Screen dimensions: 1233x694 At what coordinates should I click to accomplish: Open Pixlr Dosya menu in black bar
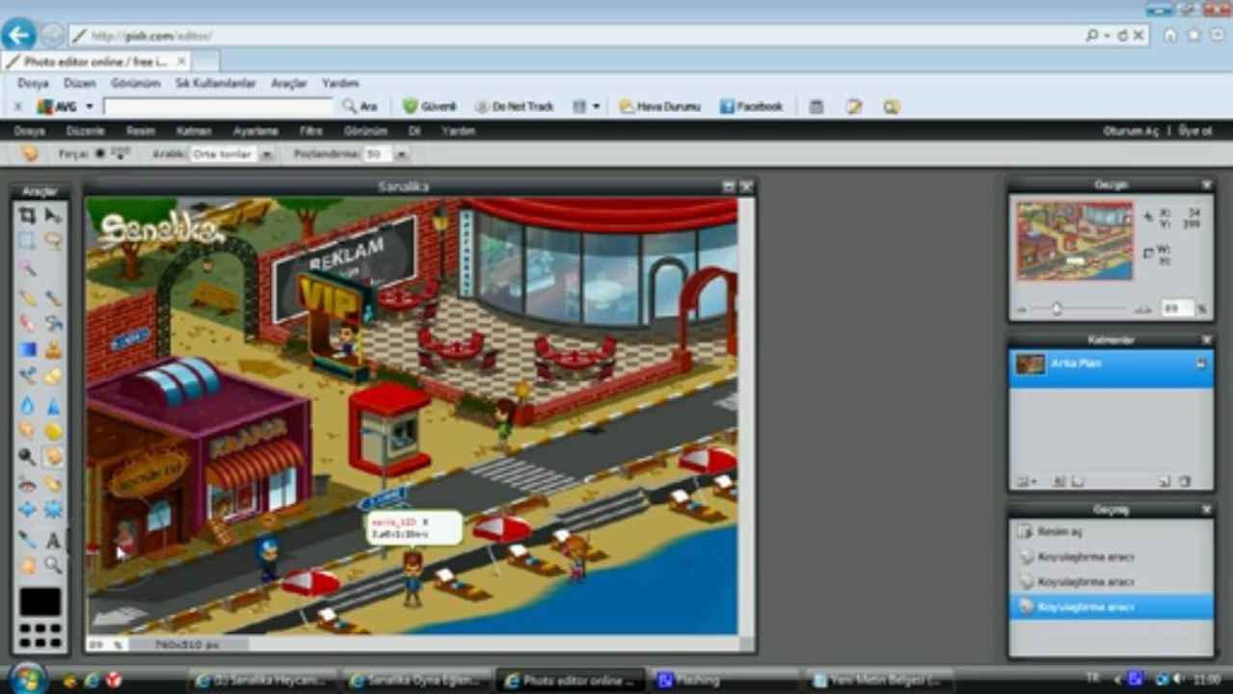click(29, 131)
